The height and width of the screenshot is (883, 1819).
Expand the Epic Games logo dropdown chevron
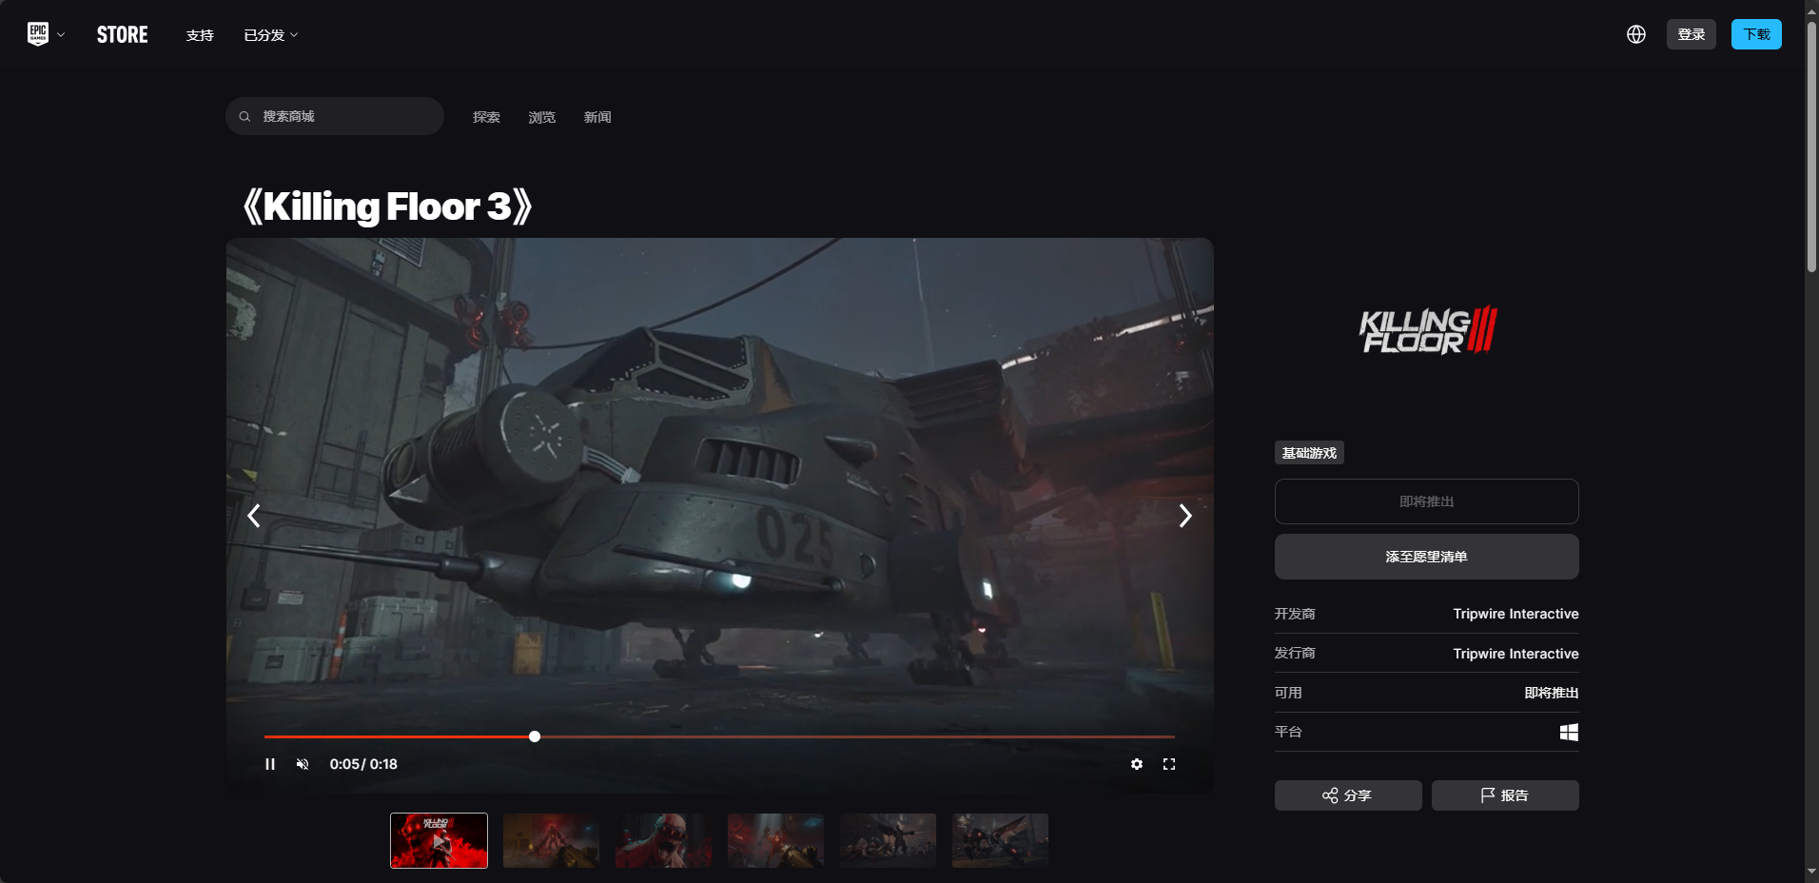point(61,35)
